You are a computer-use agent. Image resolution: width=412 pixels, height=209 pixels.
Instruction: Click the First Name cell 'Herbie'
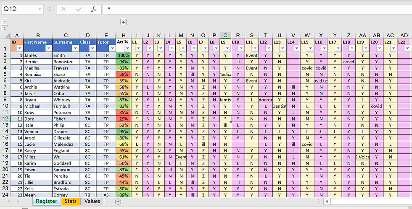[38, 62]
